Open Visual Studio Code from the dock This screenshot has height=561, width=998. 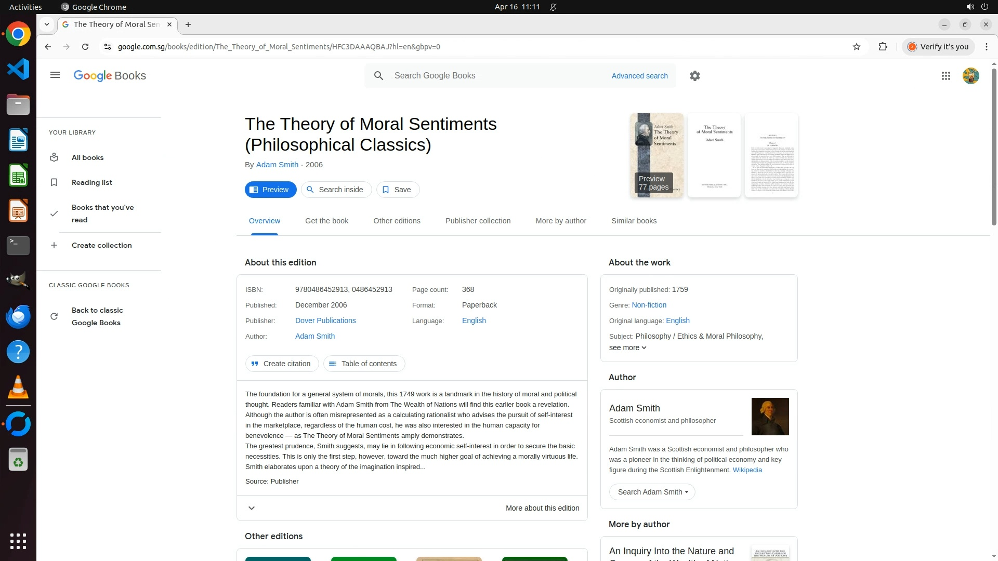tap(18, 69)
